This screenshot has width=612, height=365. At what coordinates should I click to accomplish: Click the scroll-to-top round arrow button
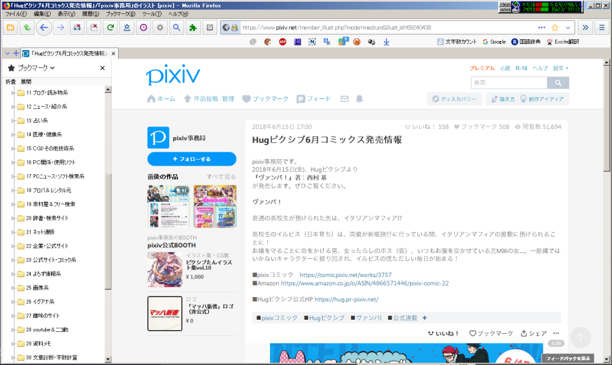[x=580, y=337]
